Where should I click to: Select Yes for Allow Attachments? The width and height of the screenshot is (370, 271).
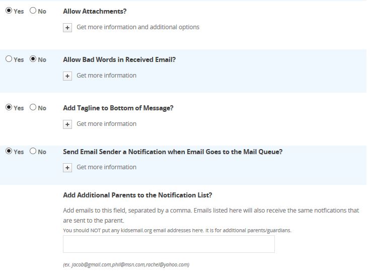point(9,11)
